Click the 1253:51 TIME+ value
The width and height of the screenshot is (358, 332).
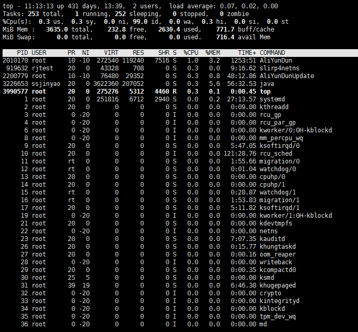(243, 61)
